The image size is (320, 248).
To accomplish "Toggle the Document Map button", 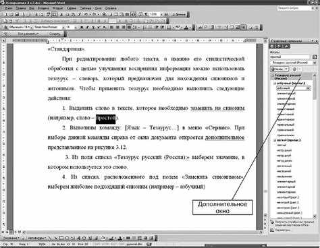I will coord(140,14).
